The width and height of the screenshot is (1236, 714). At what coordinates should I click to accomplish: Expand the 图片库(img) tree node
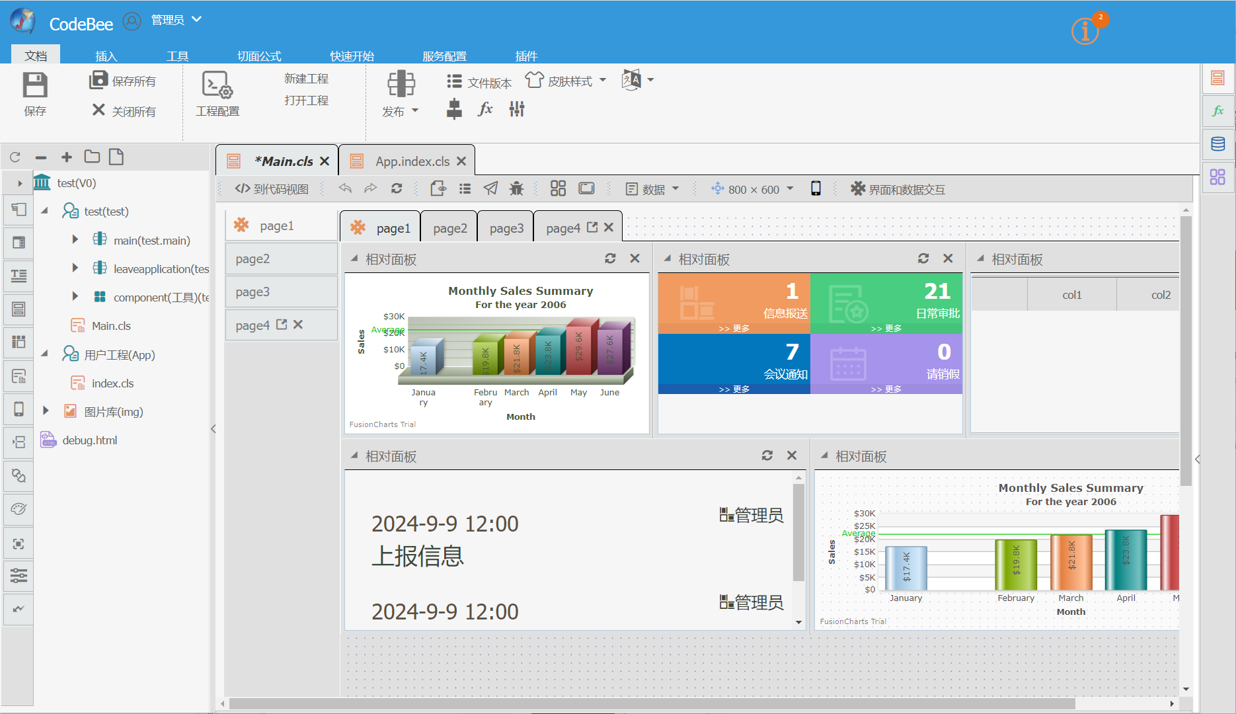click(x=46, y=411)
